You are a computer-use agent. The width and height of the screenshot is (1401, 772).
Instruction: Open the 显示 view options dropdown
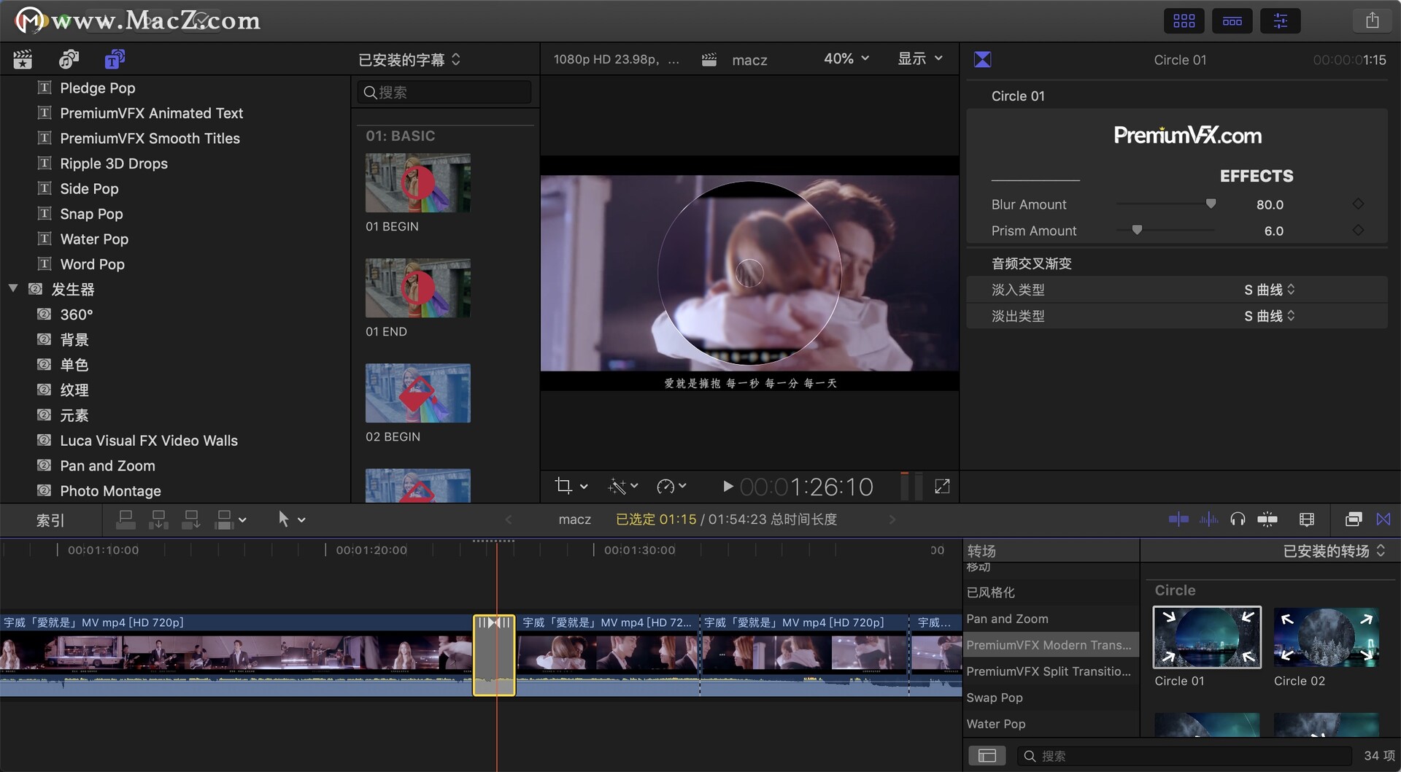(x=920, y=58)
